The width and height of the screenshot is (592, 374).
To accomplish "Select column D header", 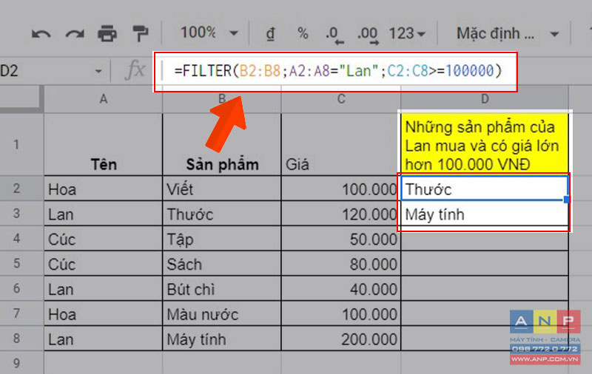I will click(485, 99).
